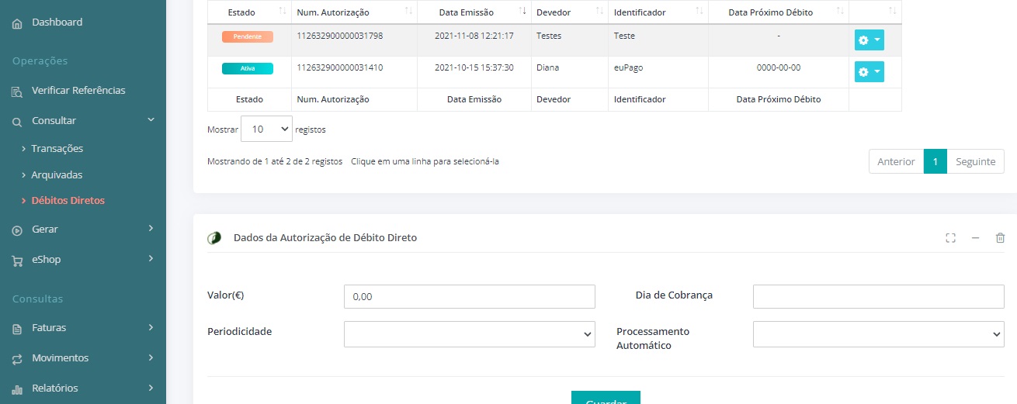The image size is (1017, 404).
Task: Click the Faturas document icon
Action: pyautogui.click(x=17, y=329)
